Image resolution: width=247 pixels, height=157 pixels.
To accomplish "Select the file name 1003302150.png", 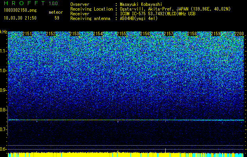I will pyautogui.click(x=20, y=11).
